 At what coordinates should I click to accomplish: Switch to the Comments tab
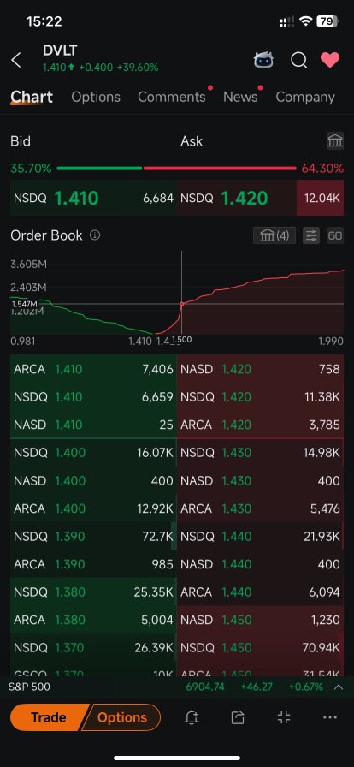pyautogui.click(x=172, y=97)
